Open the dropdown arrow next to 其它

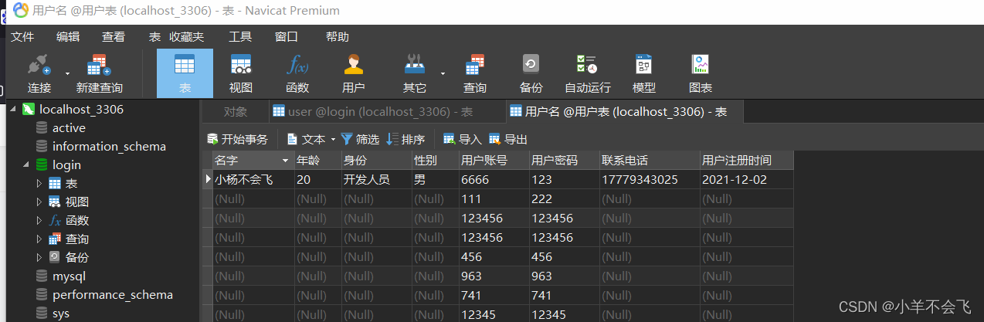pos(443,73)
